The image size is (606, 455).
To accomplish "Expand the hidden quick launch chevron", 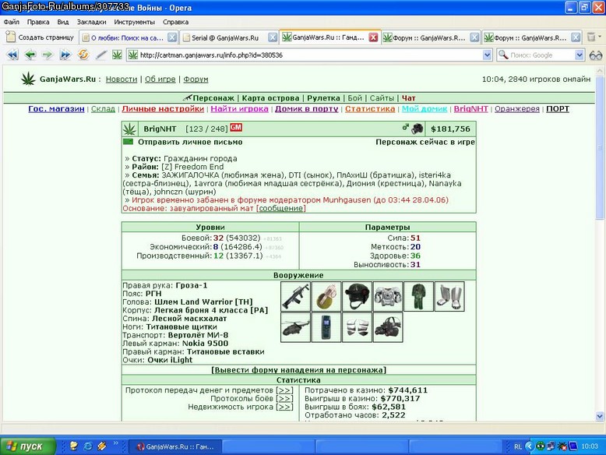I will tap(115, 443).
